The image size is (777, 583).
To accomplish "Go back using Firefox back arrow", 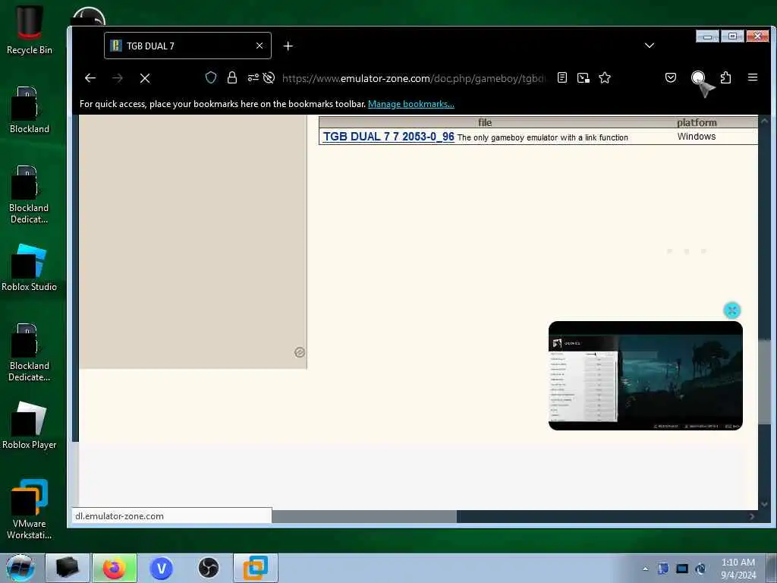I will tap(90, 78).
